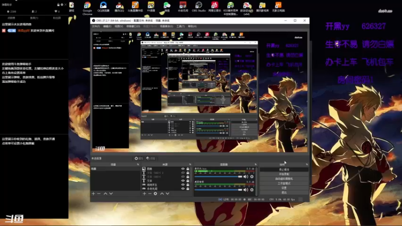This screenshot has width=402, height=226.
Task: Pop out the 来源 dock panel
Action: tap(190, 164)
